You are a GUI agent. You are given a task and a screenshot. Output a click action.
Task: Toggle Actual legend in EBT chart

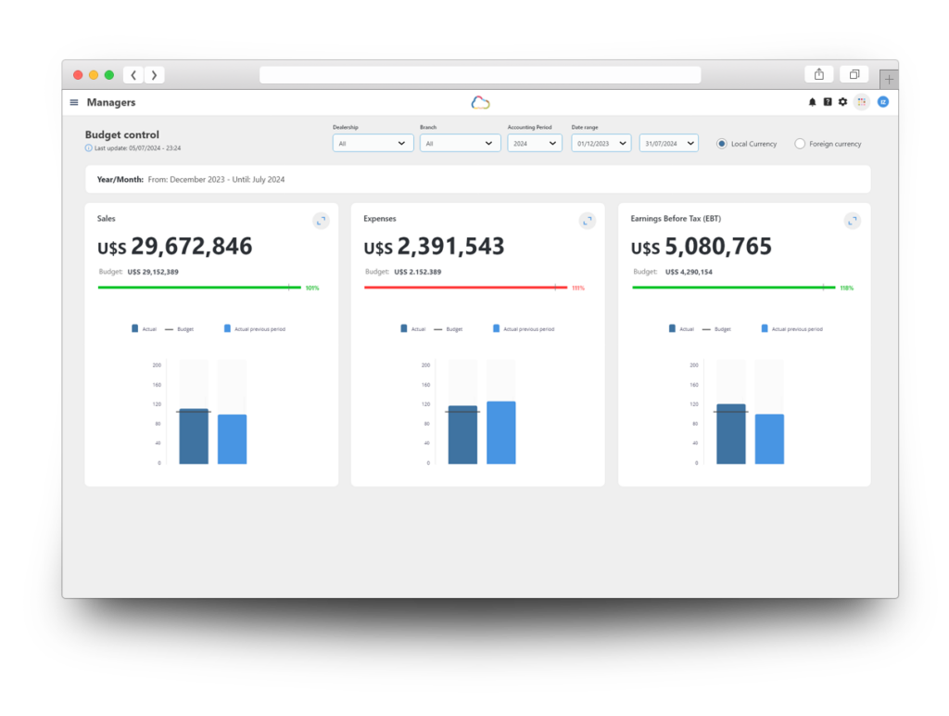[681, 329]
